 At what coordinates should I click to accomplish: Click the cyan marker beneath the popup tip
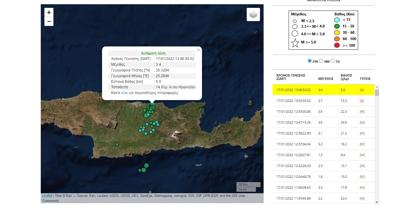click(152, 104)
